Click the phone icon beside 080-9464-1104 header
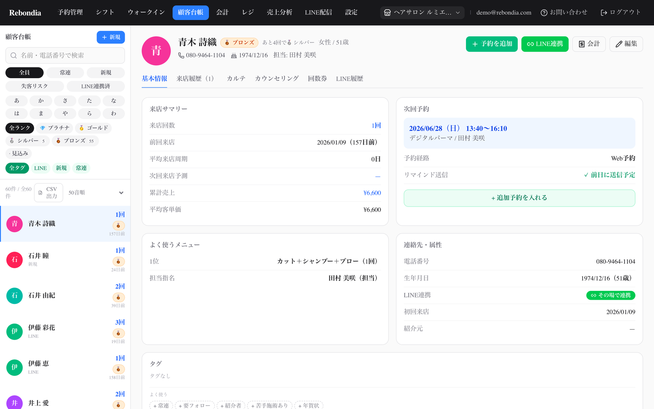The image size is (654, 409). [181, 55]
